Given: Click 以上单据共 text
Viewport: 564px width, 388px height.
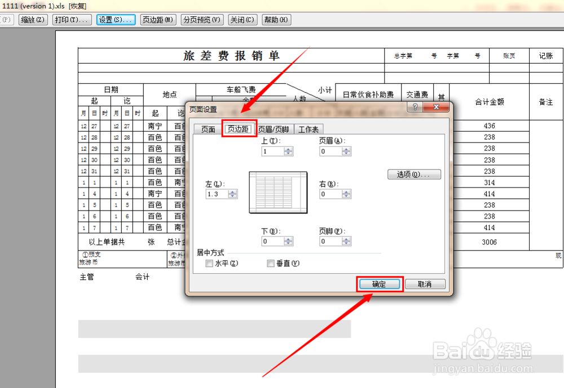Looking at the screenshot, I should point(107,242).
